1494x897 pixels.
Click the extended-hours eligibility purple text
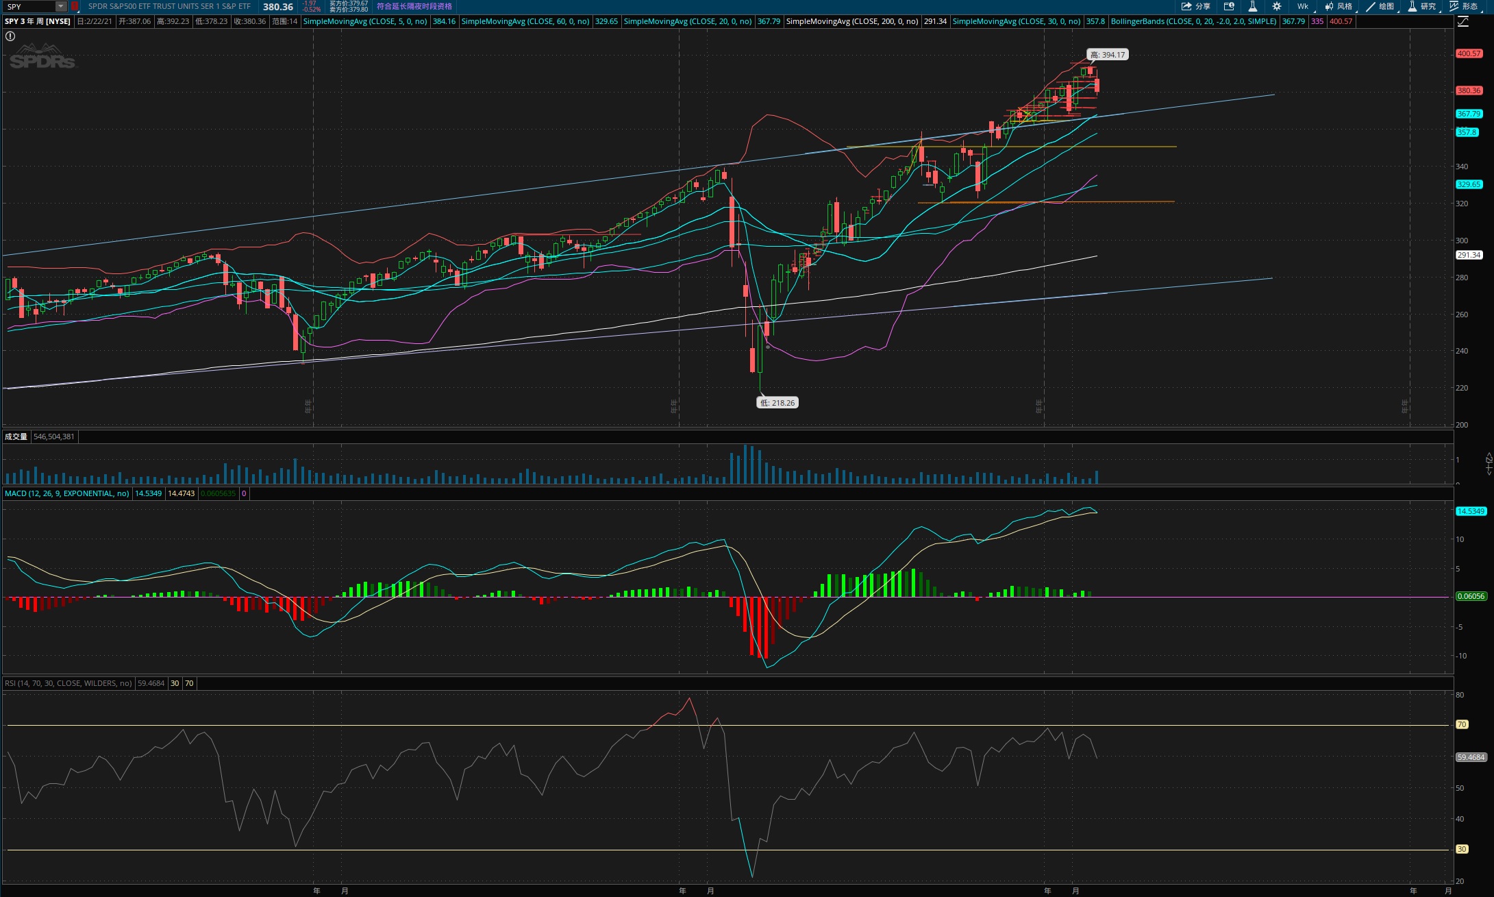pos(414,6)
